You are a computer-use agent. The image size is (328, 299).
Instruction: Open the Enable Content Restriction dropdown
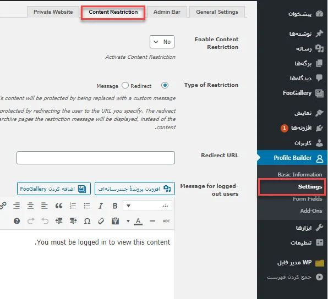click(x=162, y=42)
